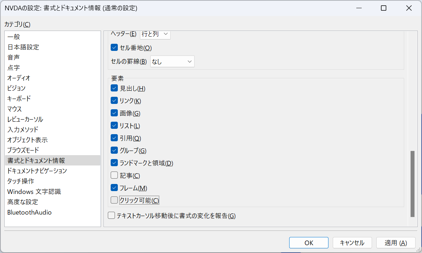Toggle the クリック可能 checkbox
This screenshot has width=422, height=253.
click(x=114, y=200)
